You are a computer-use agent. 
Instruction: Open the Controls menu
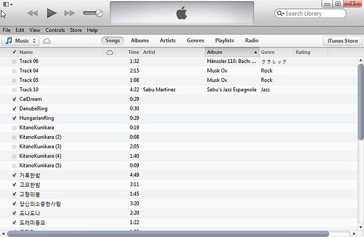(x=55, y=30)
